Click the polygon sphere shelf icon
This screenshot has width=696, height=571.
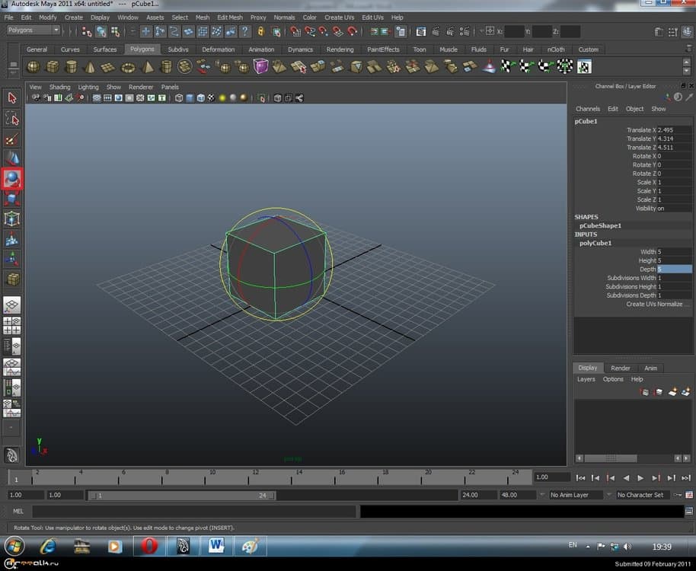click(35, 67)
